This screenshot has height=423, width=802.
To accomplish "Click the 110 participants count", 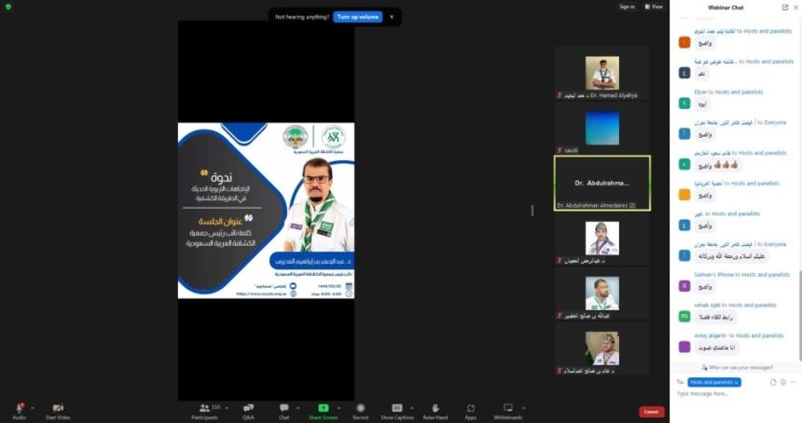I will pos(215,407).
